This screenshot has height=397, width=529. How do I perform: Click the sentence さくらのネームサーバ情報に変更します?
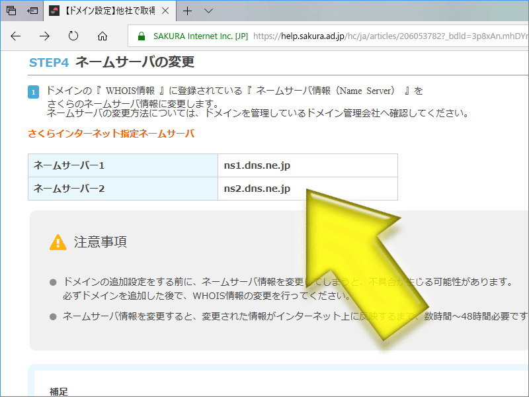click(134, 103)
